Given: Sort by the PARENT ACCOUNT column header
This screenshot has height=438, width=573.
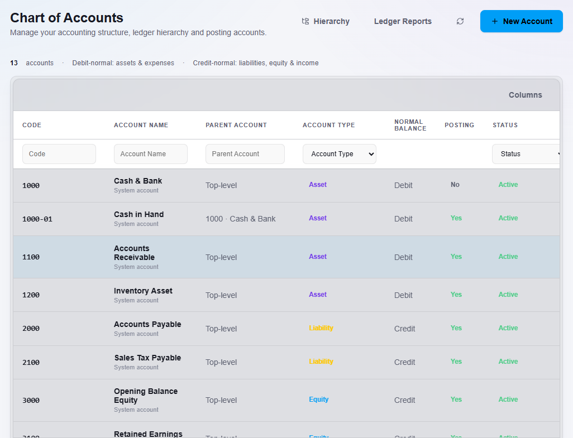Looking at the screenshot, I should point(236,125).
